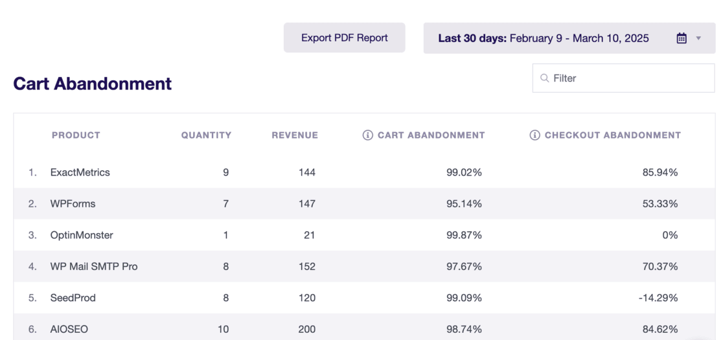
Task: Click the -14.29% checkout abandonment value
Action: coord(658,298)
